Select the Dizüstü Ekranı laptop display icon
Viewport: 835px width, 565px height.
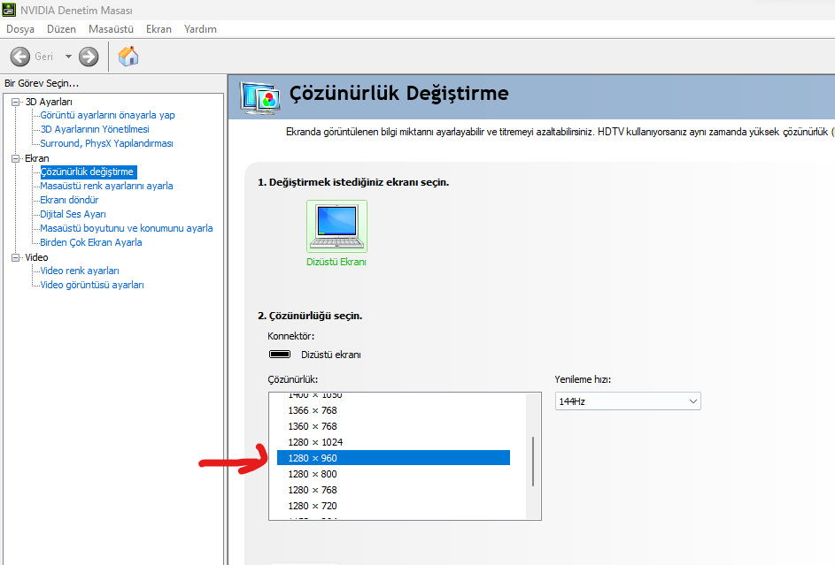pos(336,226)
